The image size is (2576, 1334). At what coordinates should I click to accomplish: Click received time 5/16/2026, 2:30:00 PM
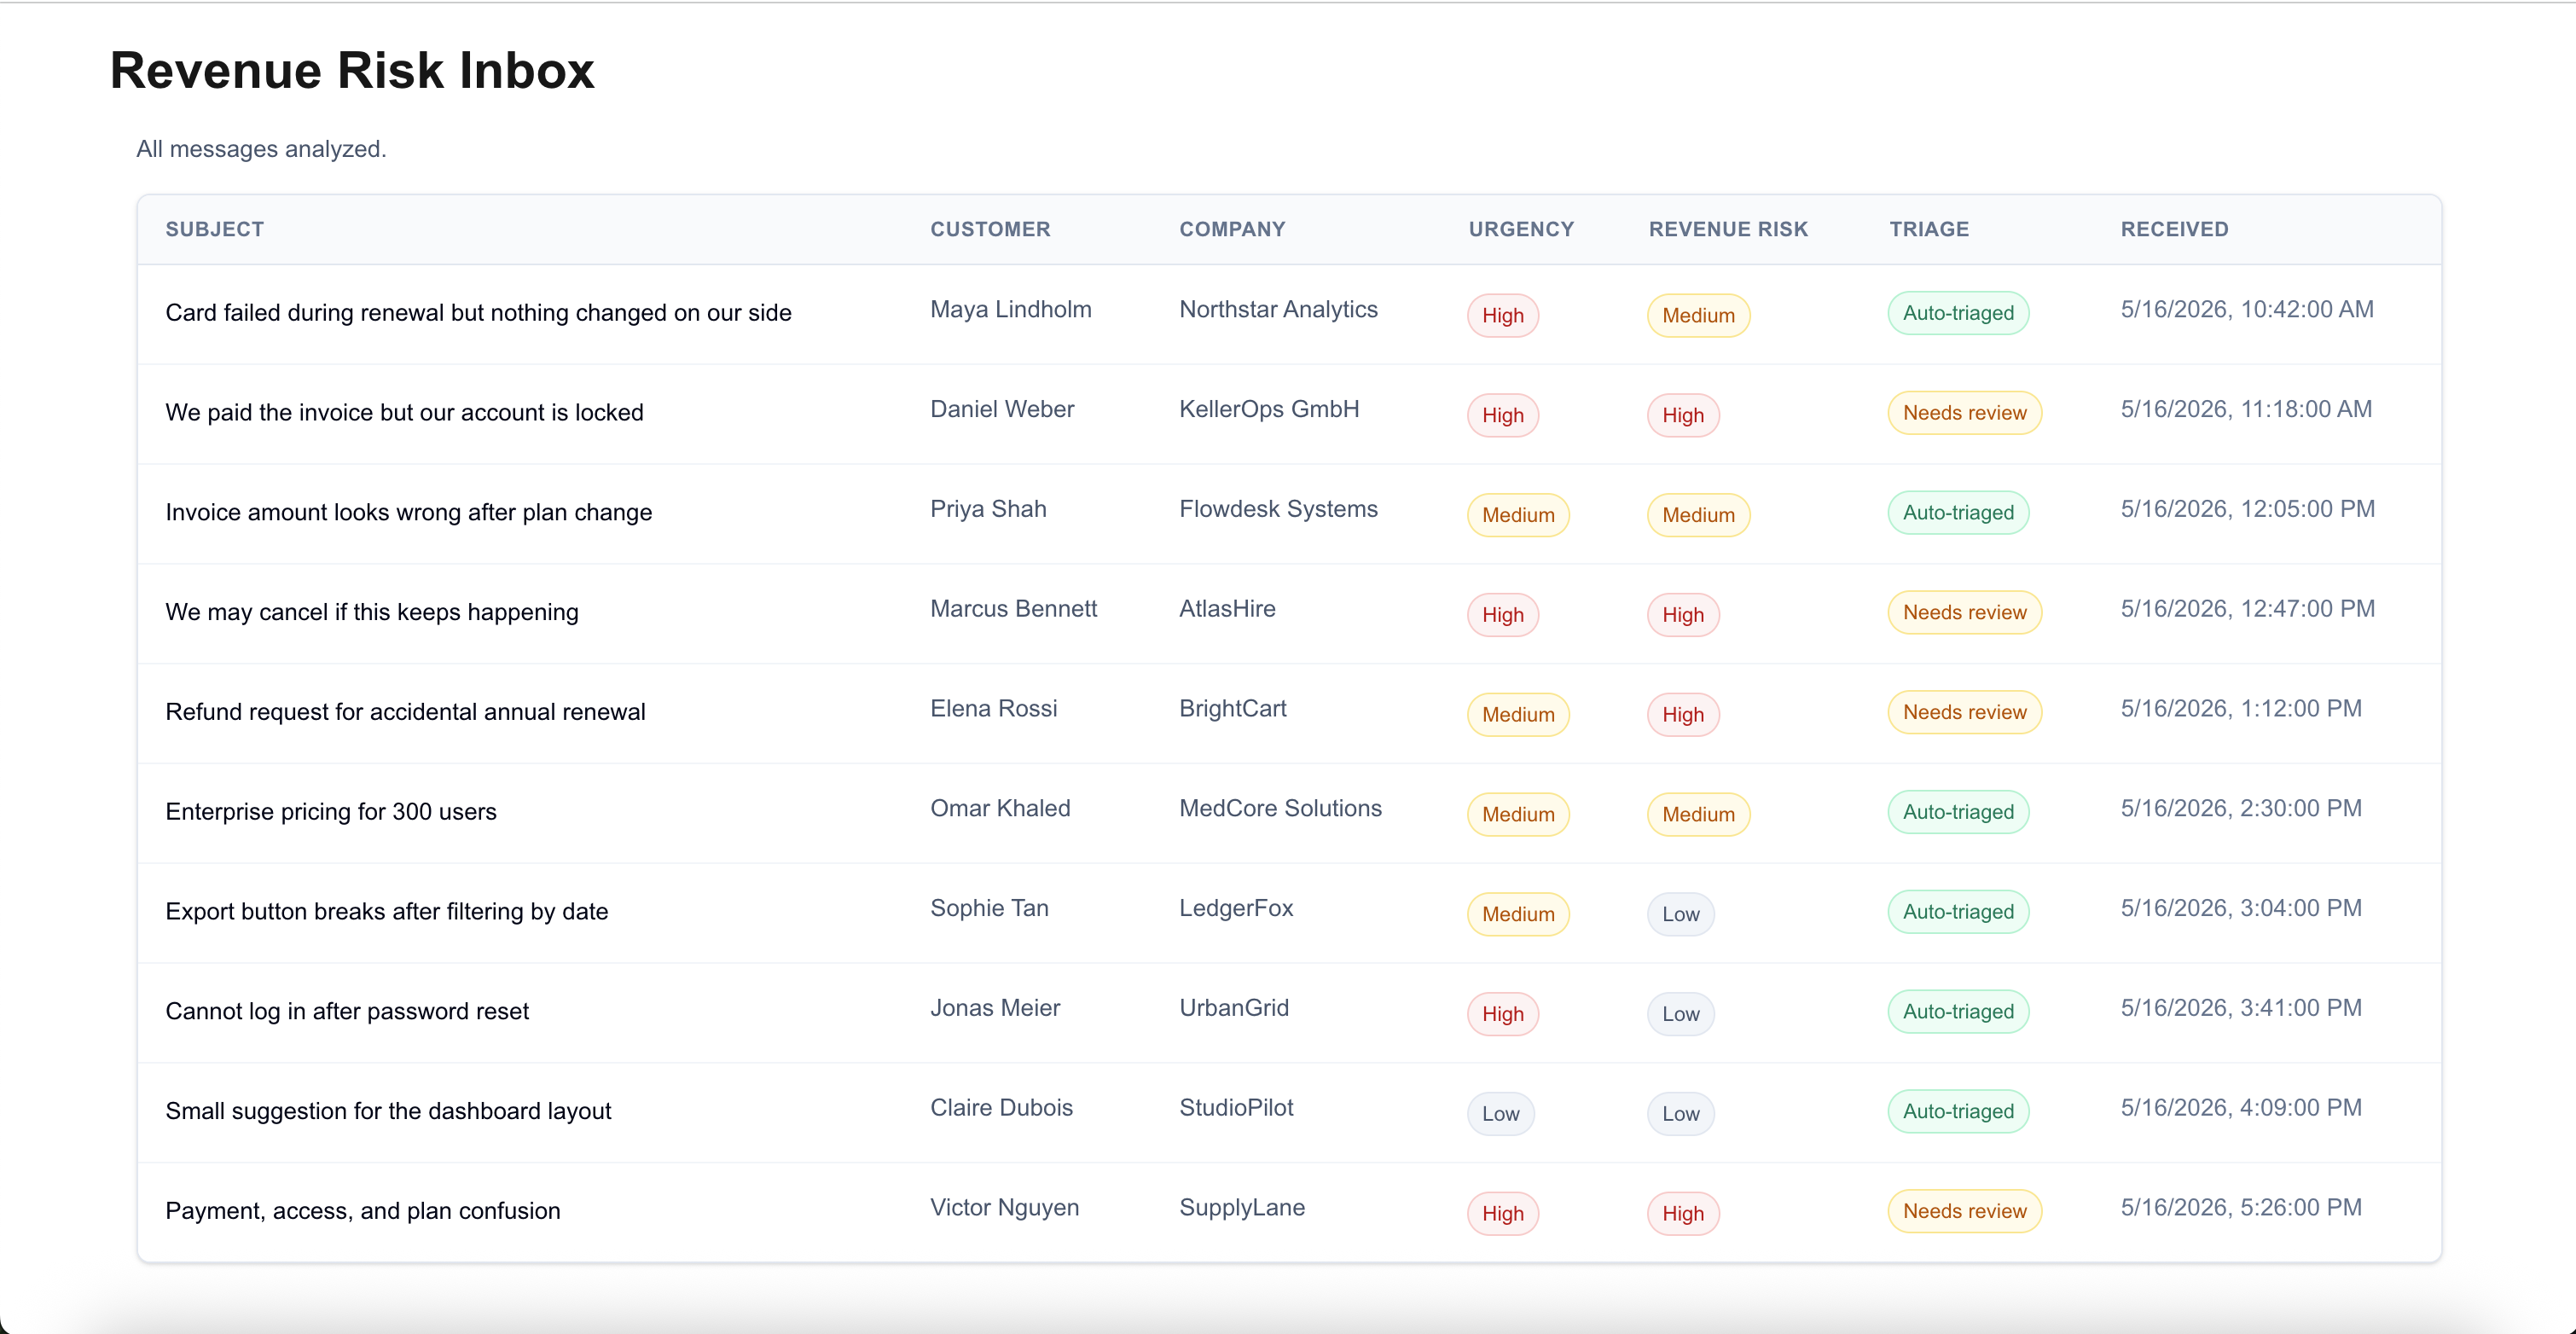pyautogui.click(x=2240, y=809)
